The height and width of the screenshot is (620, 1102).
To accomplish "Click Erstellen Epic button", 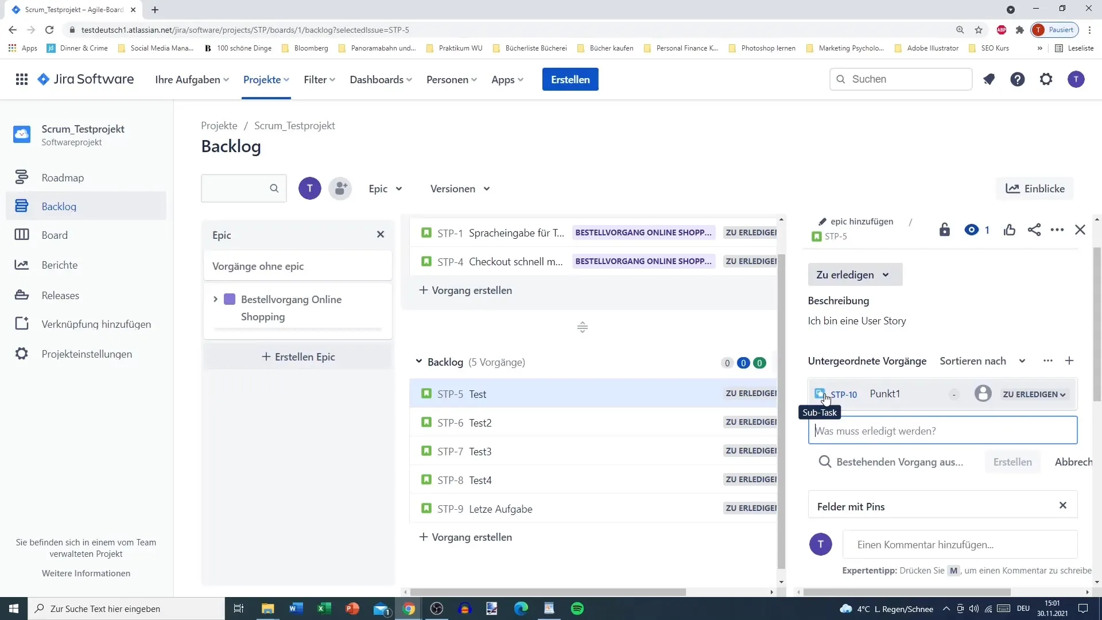I will [298, 356].
